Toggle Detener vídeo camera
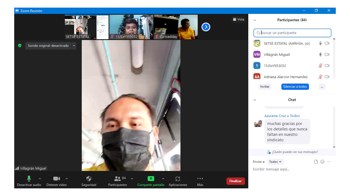The height and width of the screenshot is (196, 350). pos(56,179)
